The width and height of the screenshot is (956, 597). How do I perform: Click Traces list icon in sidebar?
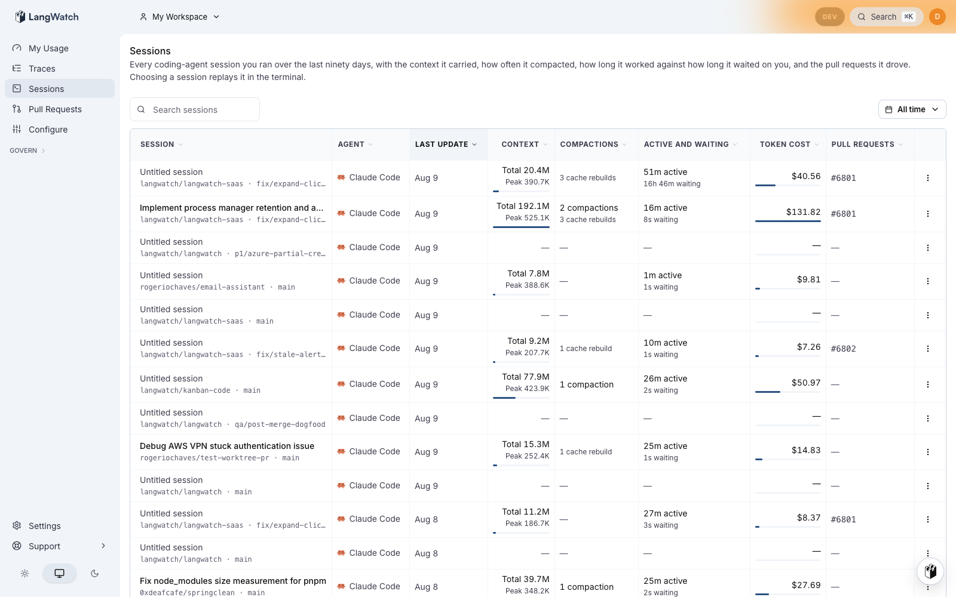click(x=17, y=69)
